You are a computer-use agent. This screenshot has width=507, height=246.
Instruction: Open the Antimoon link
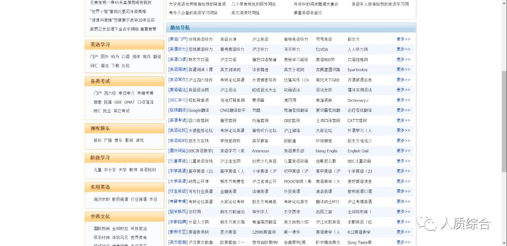[x=261, y=151]
